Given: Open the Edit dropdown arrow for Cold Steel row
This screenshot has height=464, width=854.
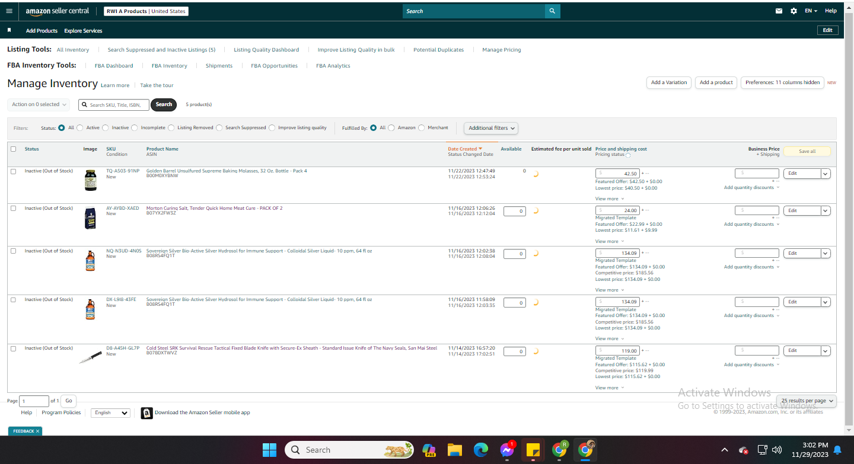Looking at the screenshot, I should click(826, 351).
